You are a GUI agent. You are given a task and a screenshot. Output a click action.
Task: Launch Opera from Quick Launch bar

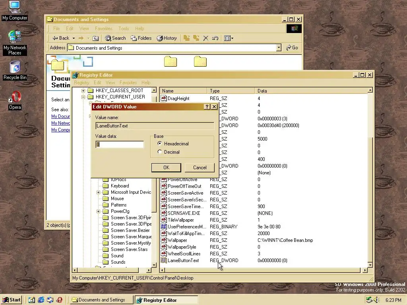(59, 300)
